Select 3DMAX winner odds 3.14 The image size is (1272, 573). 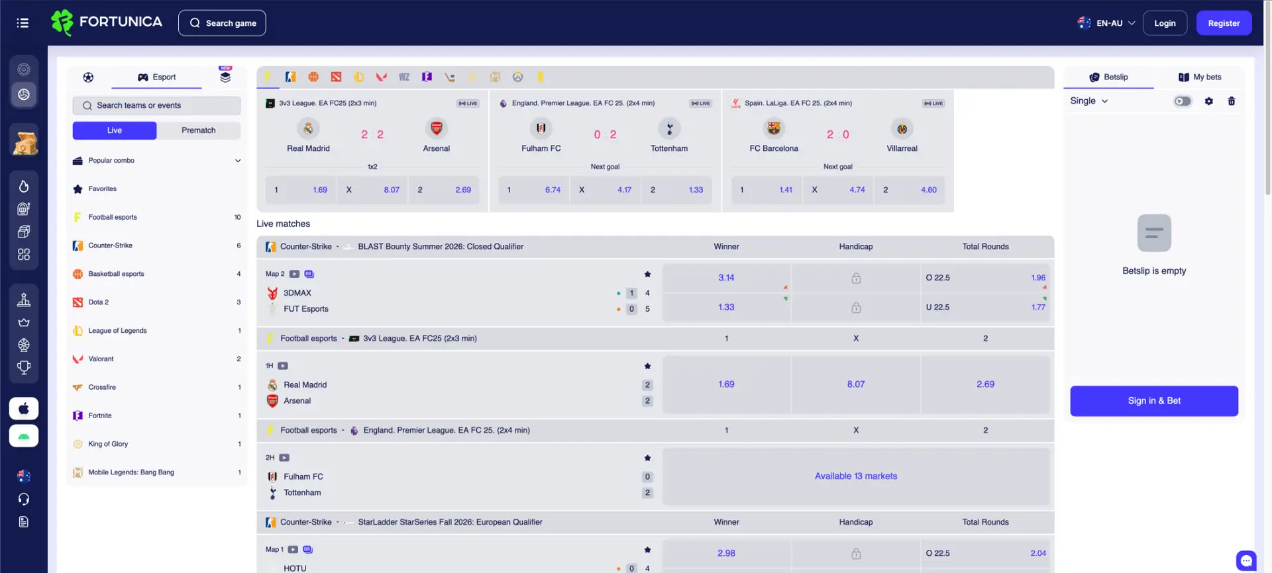coord(726,278)
